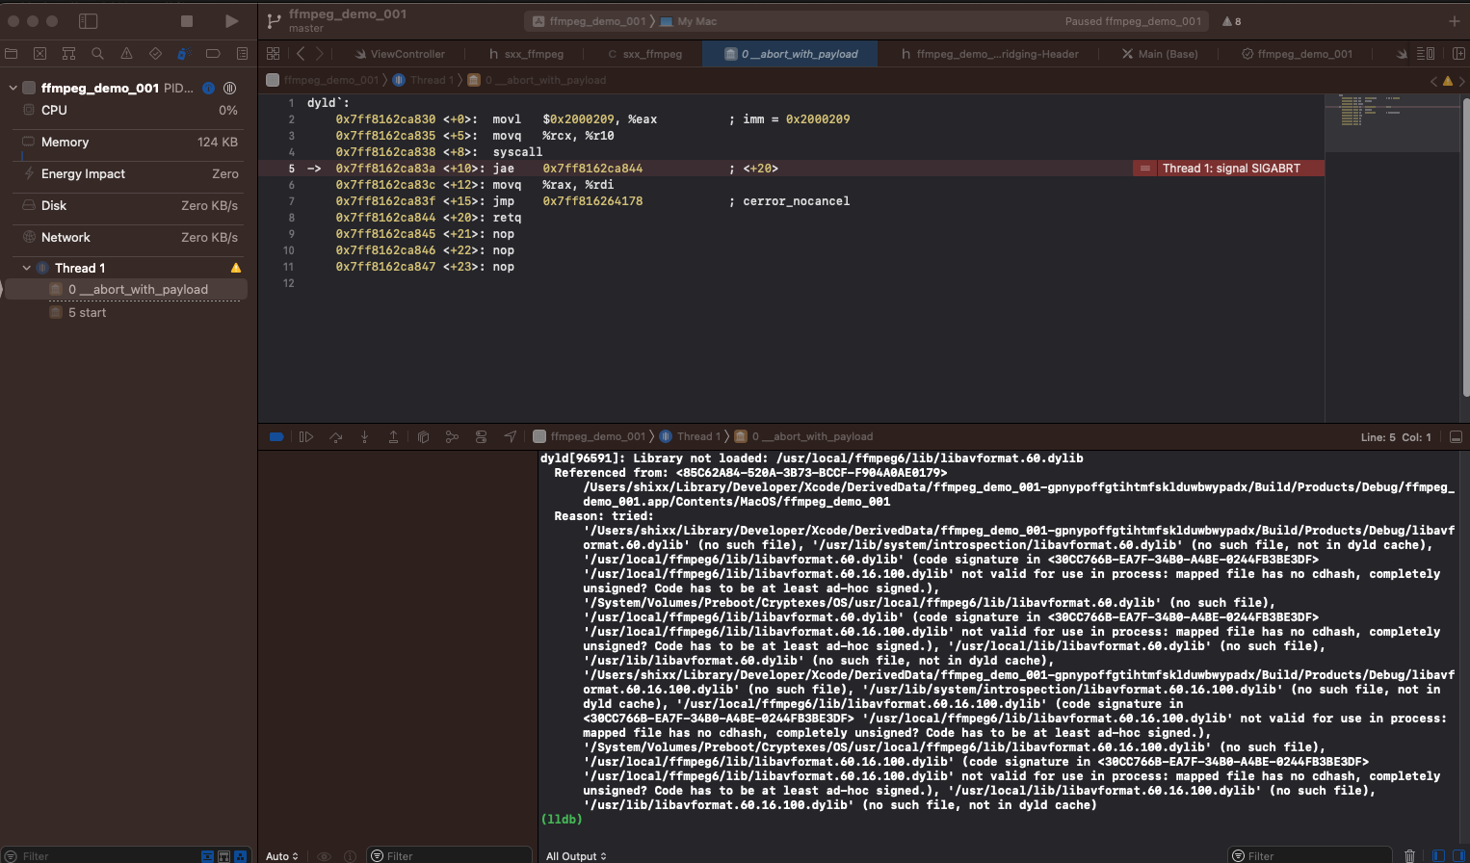Screen dimensions: 1470x863
Task: Collapse the Thread 1 disclosure triangle
Action: 27,268
